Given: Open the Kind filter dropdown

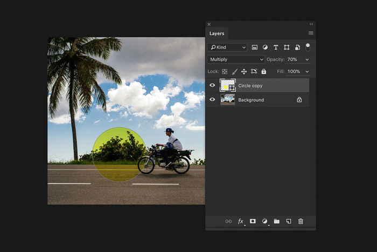Looking at the screenshot, I should [x=228, y=47].
